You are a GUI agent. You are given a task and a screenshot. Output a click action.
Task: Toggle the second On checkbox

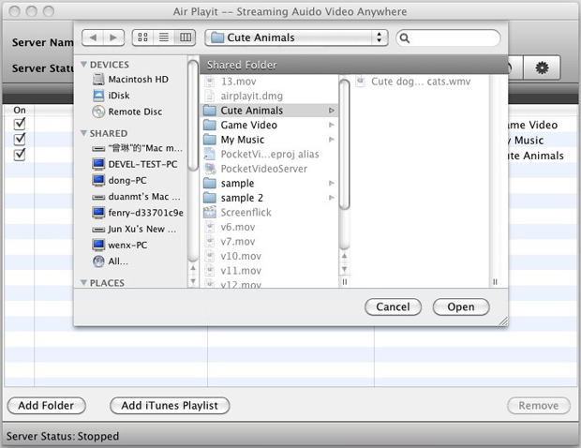pyautogui.click(x=20, y=139)
